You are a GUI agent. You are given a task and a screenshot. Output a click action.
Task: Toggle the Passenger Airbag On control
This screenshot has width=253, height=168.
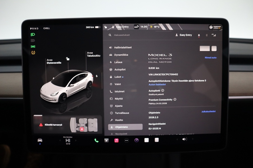tap(215, 27)
